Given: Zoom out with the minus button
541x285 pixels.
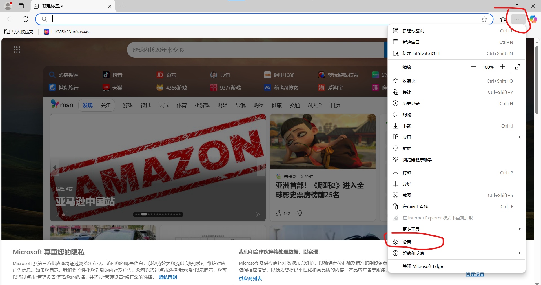Looking at the screenshot, I should [x=474, y=67].
